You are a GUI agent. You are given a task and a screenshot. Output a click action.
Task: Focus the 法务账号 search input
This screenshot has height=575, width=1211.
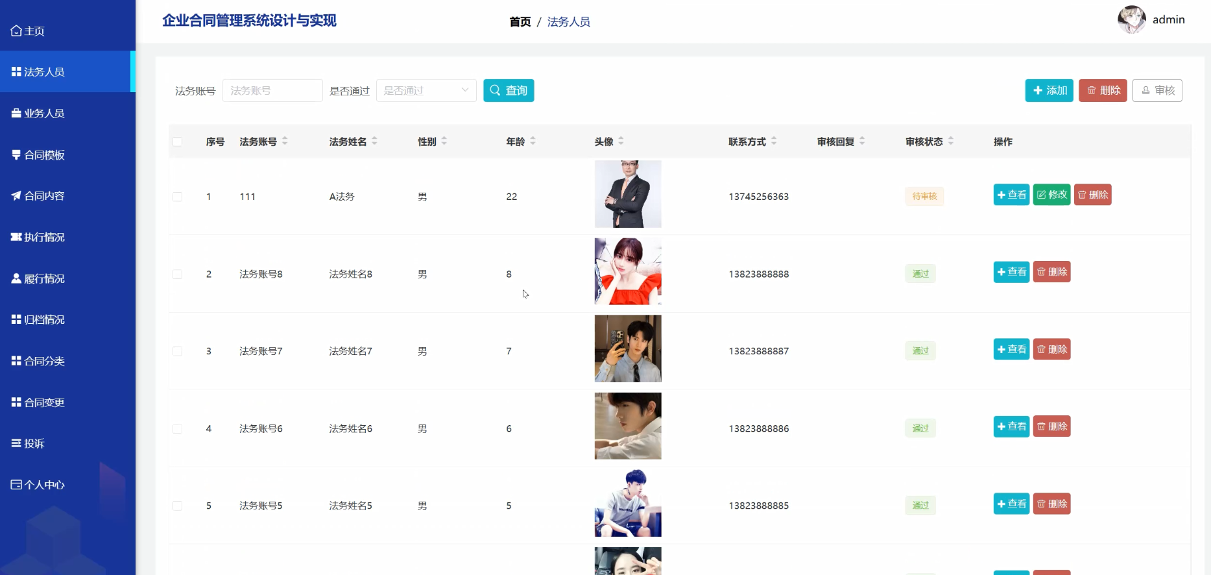click(272, 90)
